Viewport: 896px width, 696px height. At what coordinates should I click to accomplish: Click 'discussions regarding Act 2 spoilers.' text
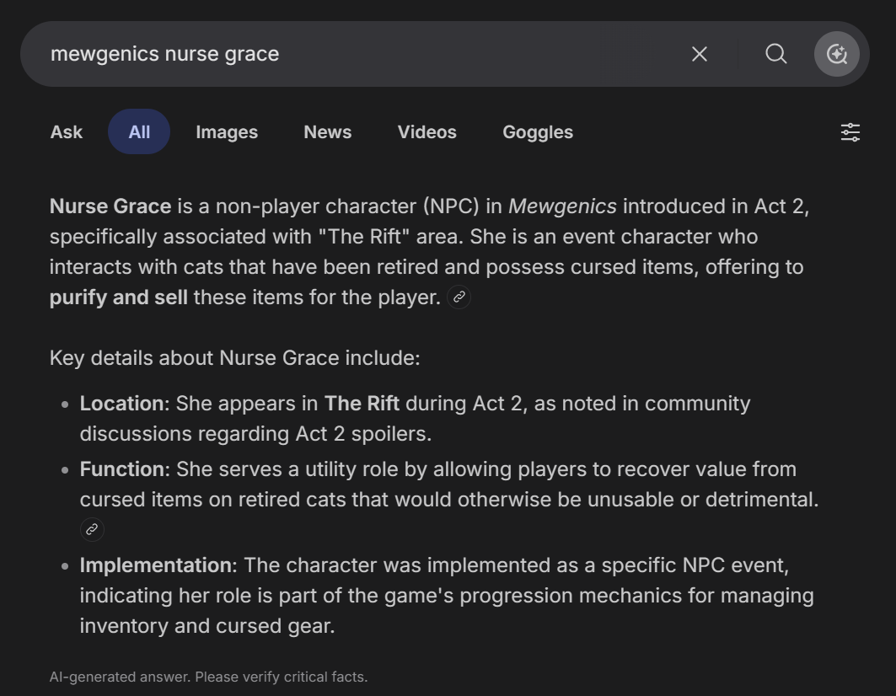tap(255, 434)
